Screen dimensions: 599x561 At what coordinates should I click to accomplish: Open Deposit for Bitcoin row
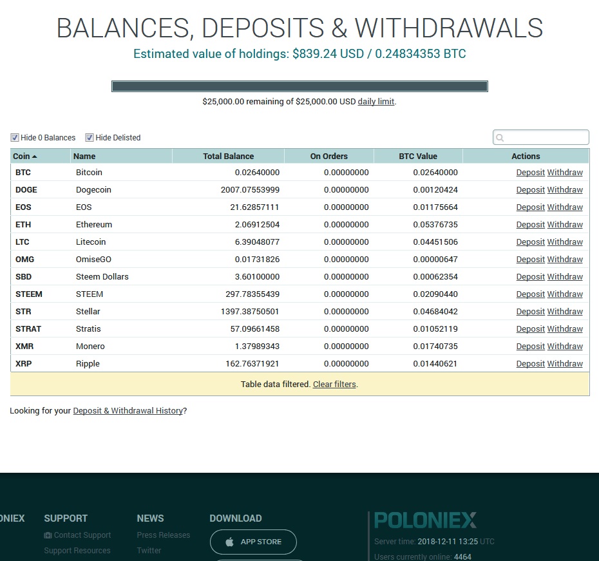pos(530,172)
